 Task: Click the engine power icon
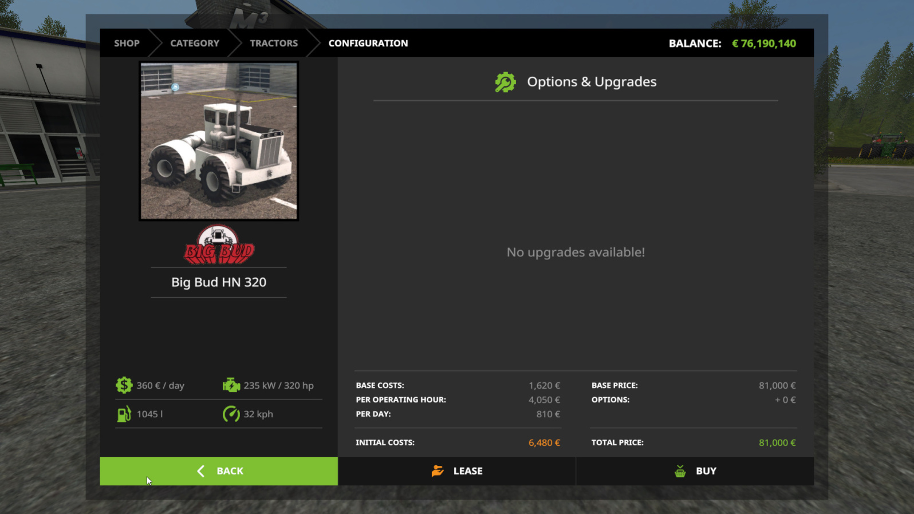coord(231,385)
